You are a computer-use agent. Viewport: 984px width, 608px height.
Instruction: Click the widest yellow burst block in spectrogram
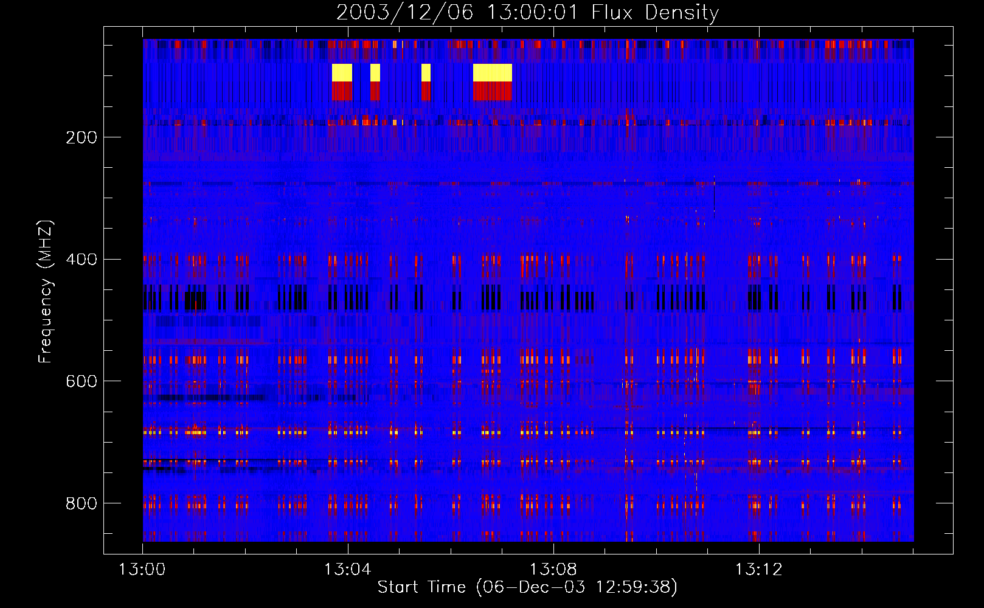pos(493,72)
